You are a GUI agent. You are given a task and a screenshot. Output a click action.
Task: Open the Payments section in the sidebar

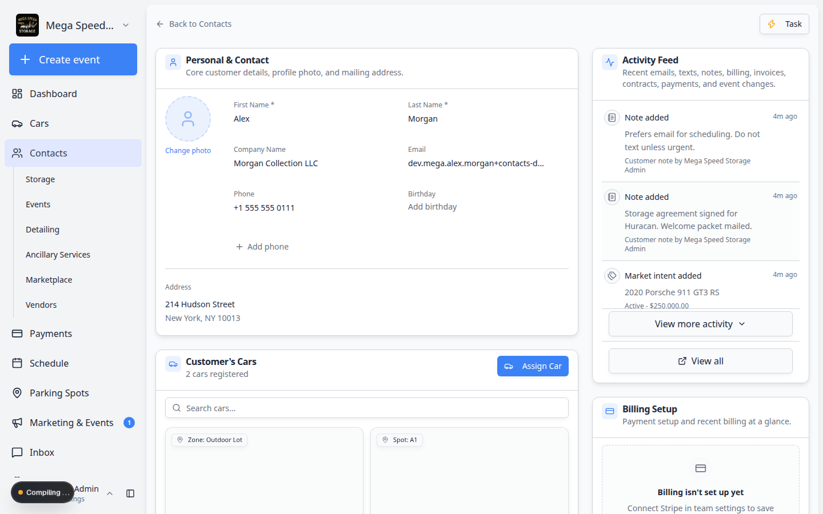point(73,334)
